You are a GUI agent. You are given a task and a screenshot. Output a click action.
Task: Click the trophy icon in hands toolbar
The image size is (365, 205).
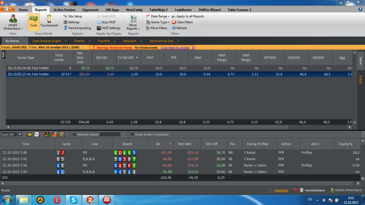pos(62,134)
